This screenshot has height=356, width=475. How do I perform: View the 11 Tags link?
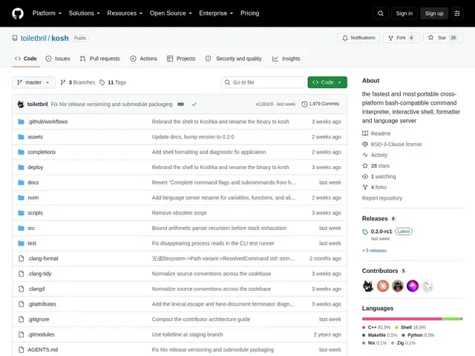[113, 82]
